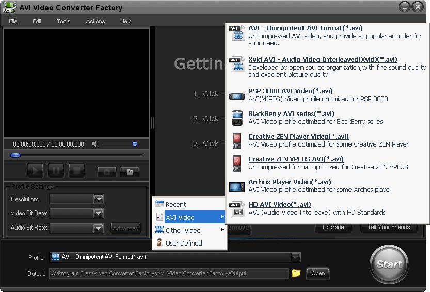Click the playback time counter
Screen dimensions: 430x292
pos(49,144)
